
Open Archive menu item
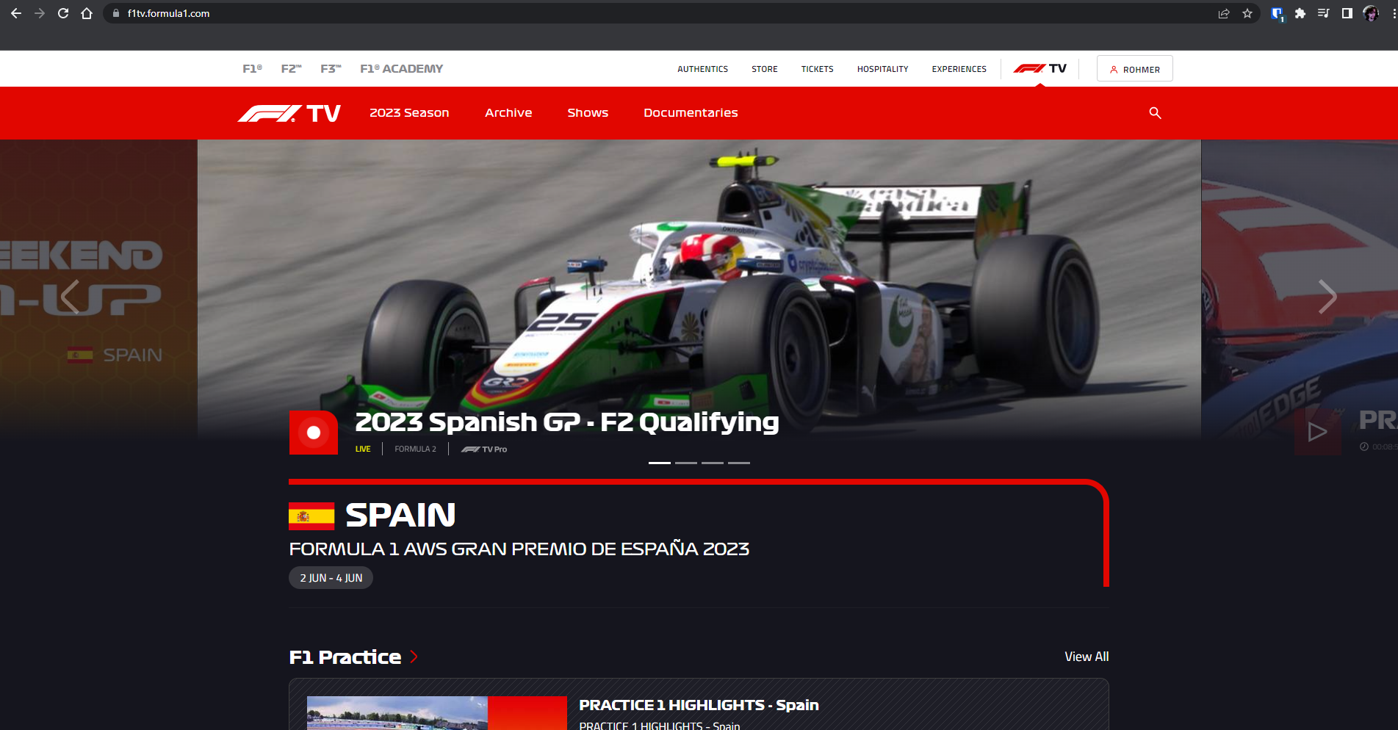pos(508,112)
